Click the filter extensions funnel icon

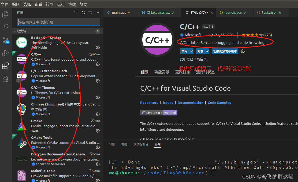pyautogui.click(x=76, y=13)
